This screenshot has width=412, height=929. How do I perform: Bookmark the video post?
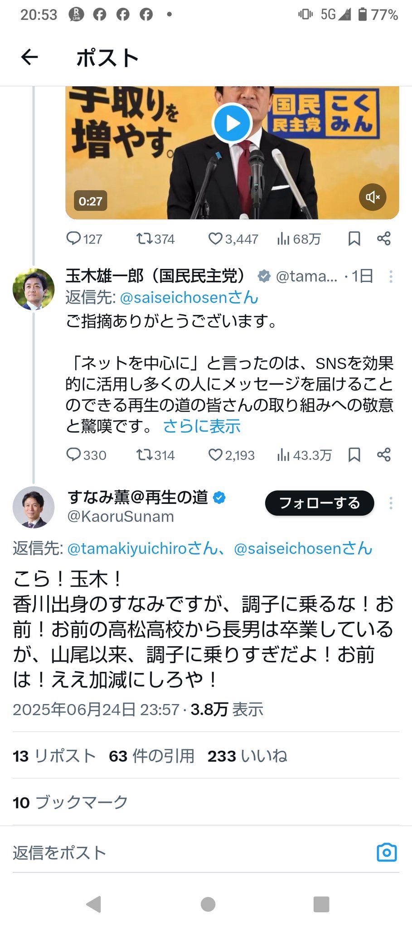pos(354,239)
